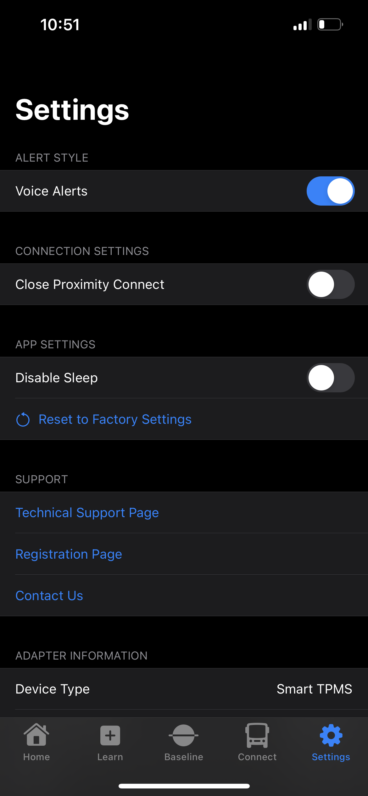
Task: Switch to the Connect tab label
Action: [x=257, y=757]
